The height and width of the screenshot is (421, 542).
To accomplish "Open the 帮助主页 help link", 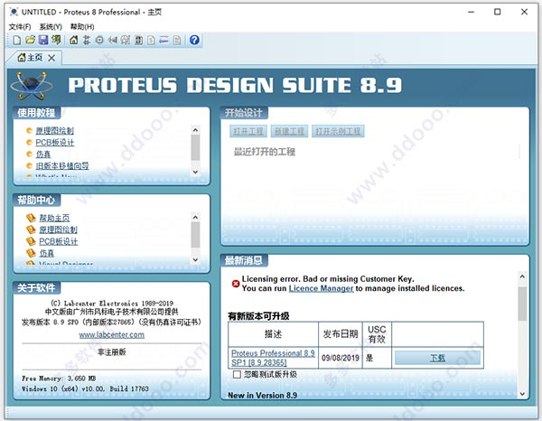I will (54, 218).
